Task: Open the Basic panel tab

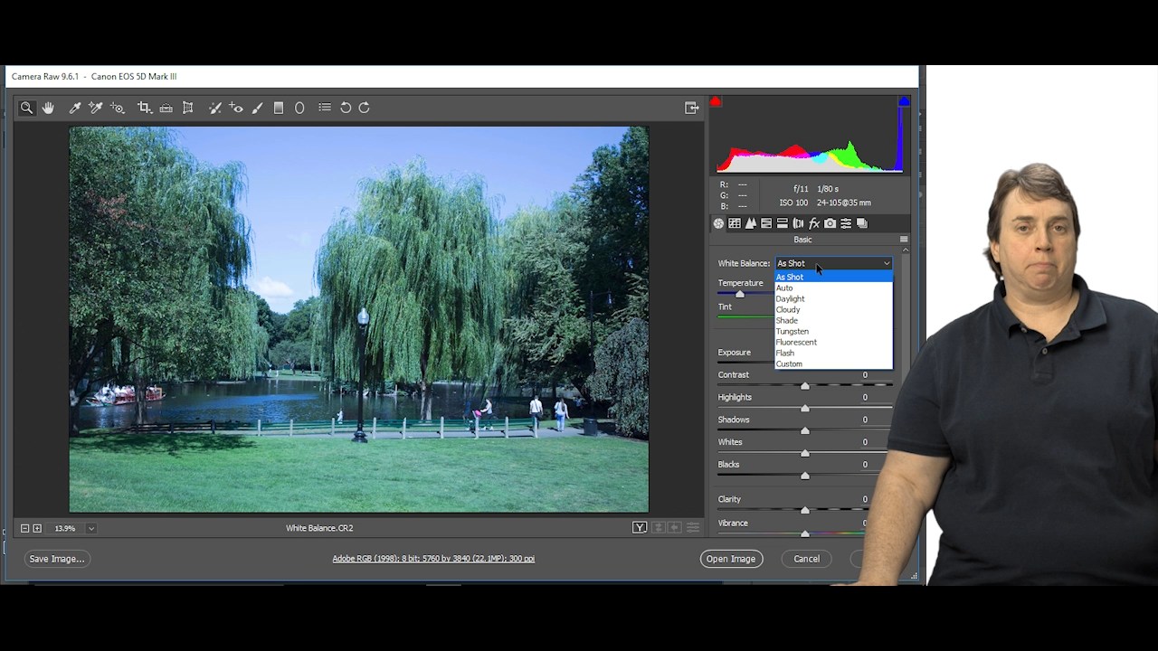Action: tap(718, 223)
